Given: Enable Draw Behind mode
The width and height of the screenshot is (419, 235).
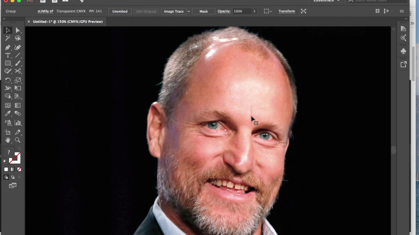Looking at the screenshot, I should 13,177.
